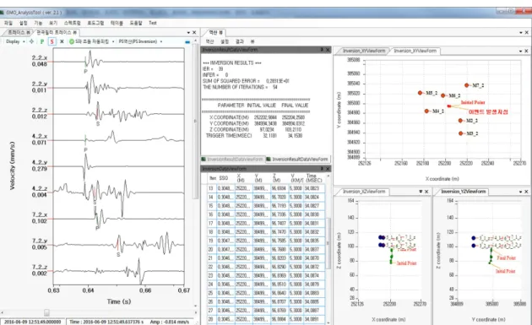Click the Amp : -0.014 mm/s status field

click(169, 322)
